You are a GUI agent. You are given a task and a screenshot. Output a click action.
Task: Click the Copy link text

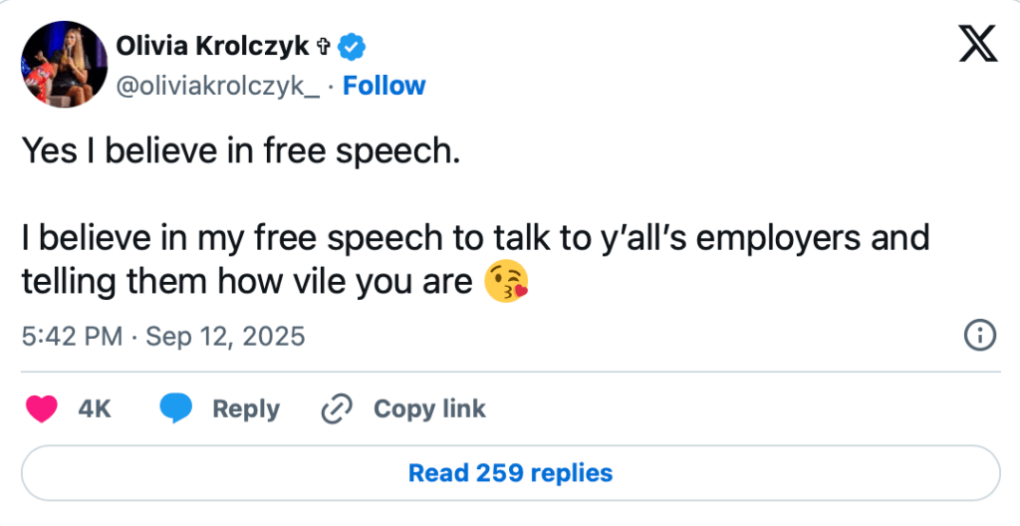click(x=429, y=408)
